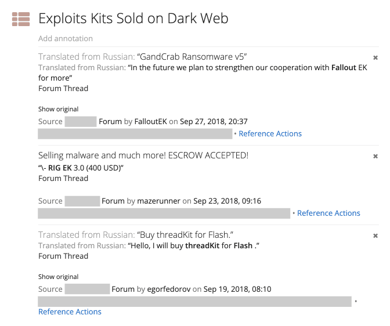Click the FalloutEK author name
Image resolution: width=390 pixels, height=326 pixels.
click(x=150, y=122)
